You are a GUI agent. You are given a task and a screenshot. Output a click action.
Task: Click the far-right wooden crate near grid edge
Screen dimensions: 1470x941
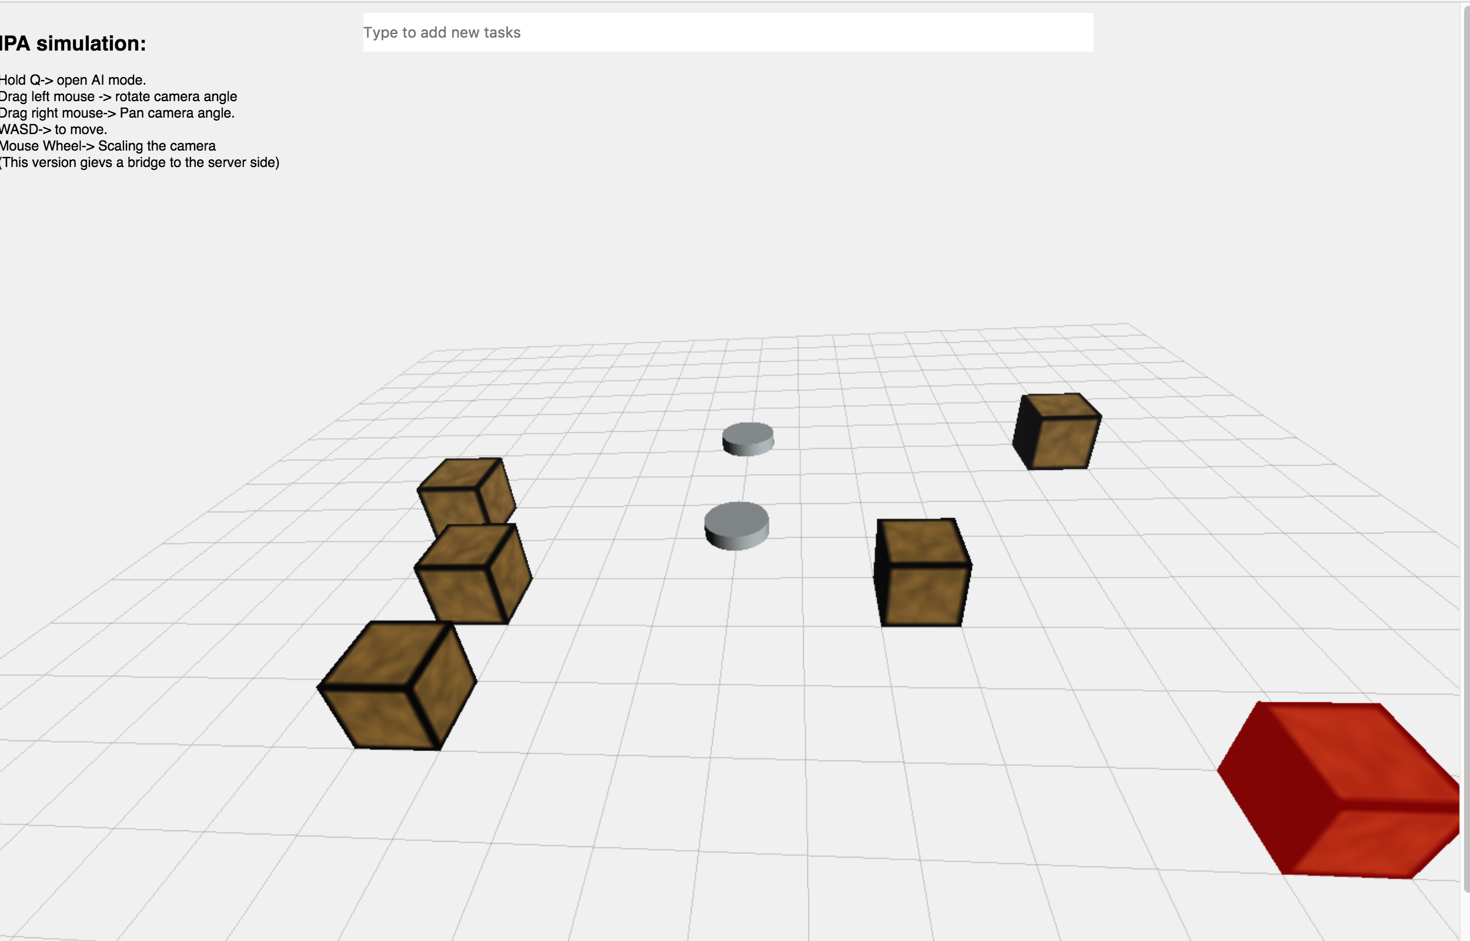point(1057,432)
